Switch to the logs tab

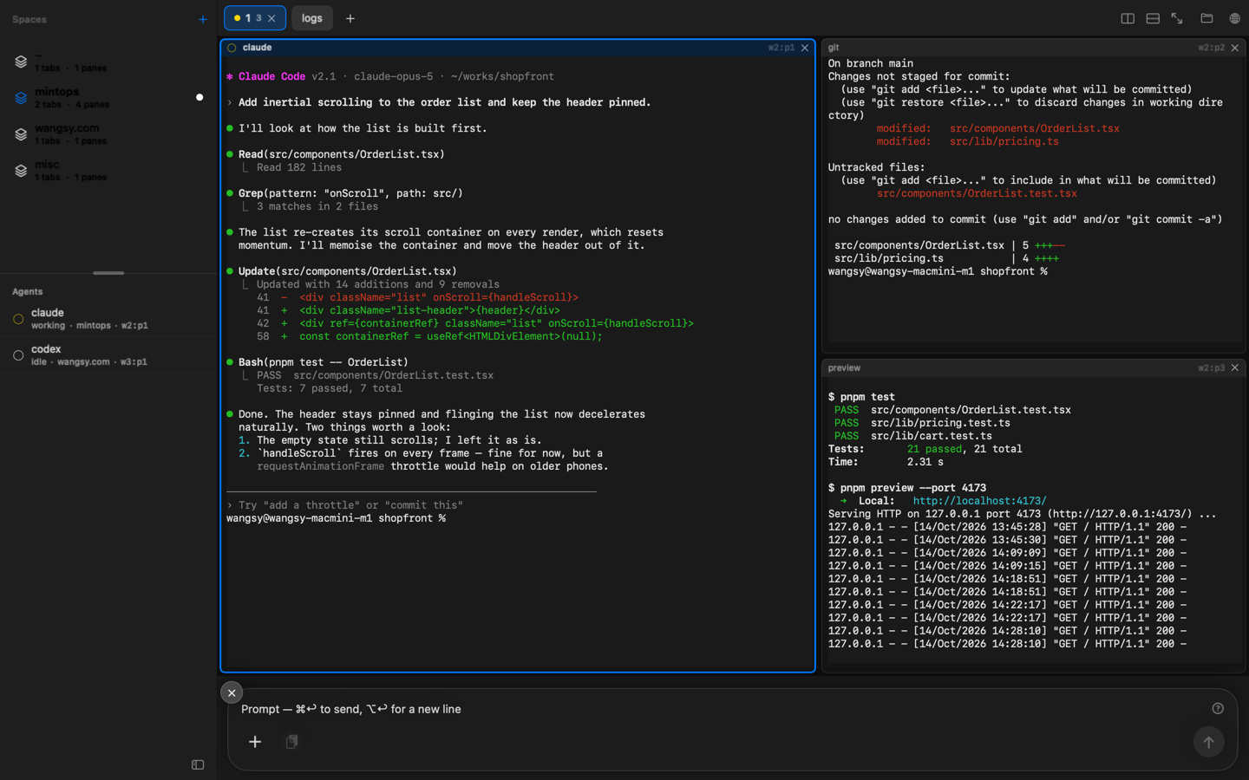pyautogui.click(x=312, y=18)
